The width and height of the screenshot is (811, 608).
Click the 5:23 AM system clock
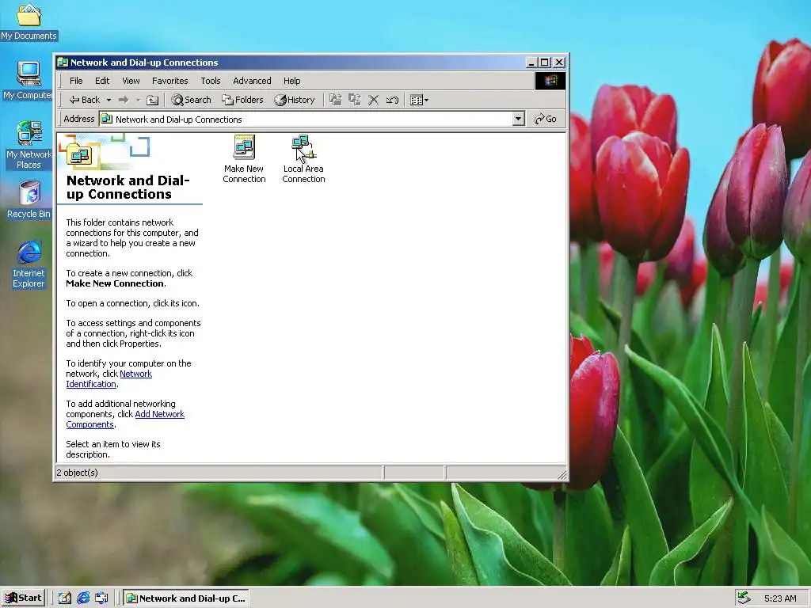[x=780, y=598]
